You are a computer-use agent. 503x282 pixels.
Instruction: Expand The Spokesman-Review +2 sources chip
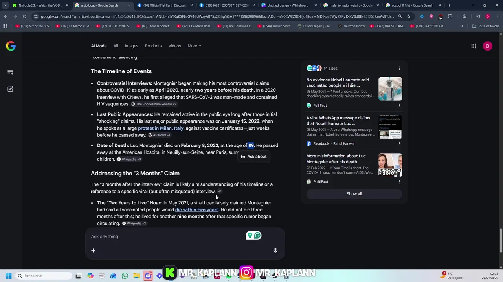point(154,104)
